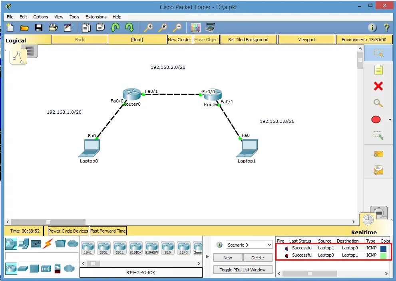Expand the drawing shape tool arrow
The width and height of the screenshot is (396, 281).
coord(390,120)
